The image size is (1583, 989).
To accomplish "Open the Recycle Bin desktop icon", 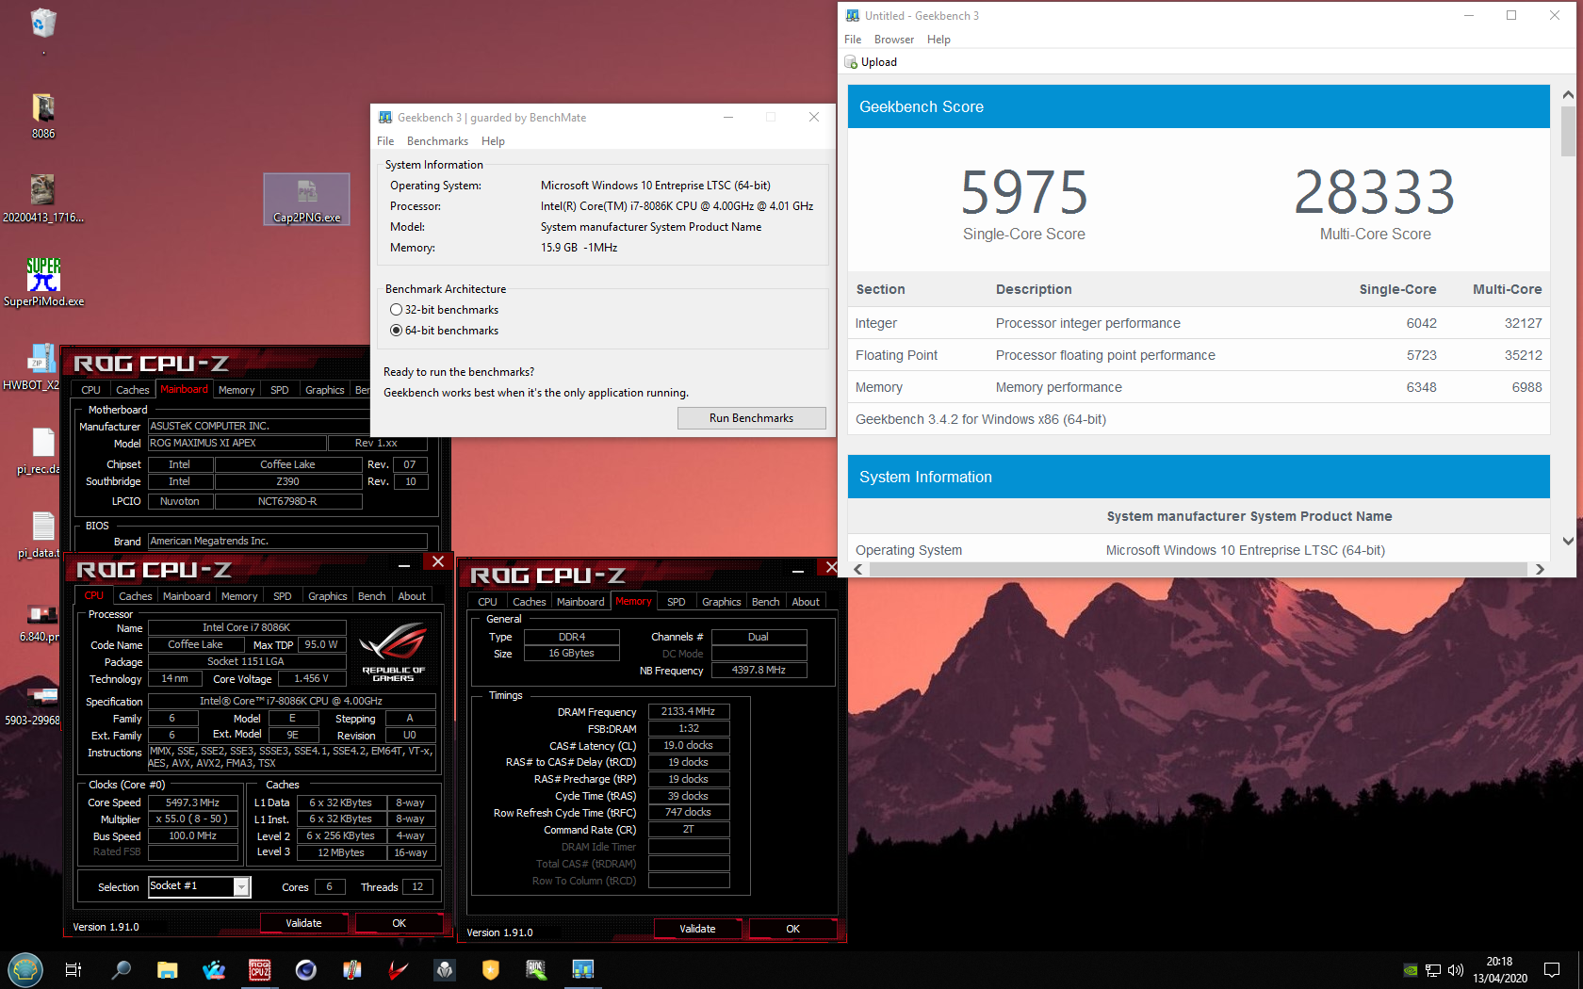I will 43,23.
